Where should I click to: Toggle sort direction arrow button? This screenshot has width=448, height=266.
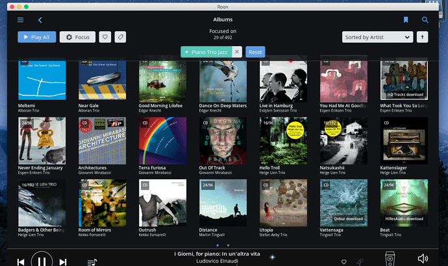click(x=422, y=37)
